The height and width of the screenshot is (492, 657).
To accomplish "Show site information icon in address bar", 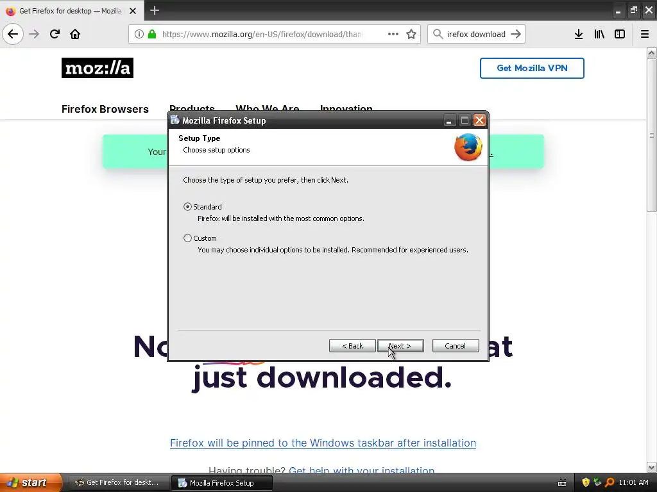I will click(x=139, y=34).
